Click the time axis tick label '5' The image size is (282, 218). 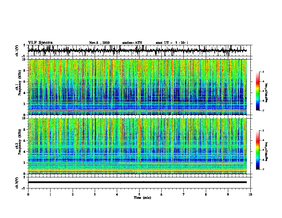[139, 194]
